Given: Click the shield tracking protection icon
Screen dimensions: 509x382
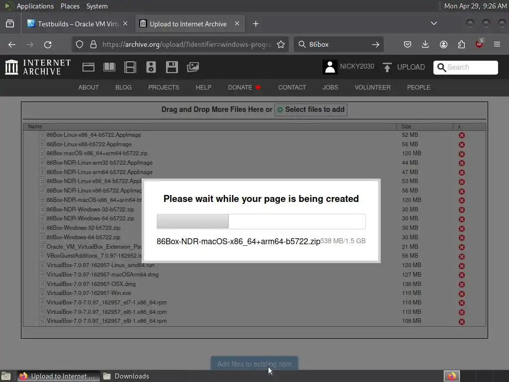Looking at the screenshot, I should [80, 44].
